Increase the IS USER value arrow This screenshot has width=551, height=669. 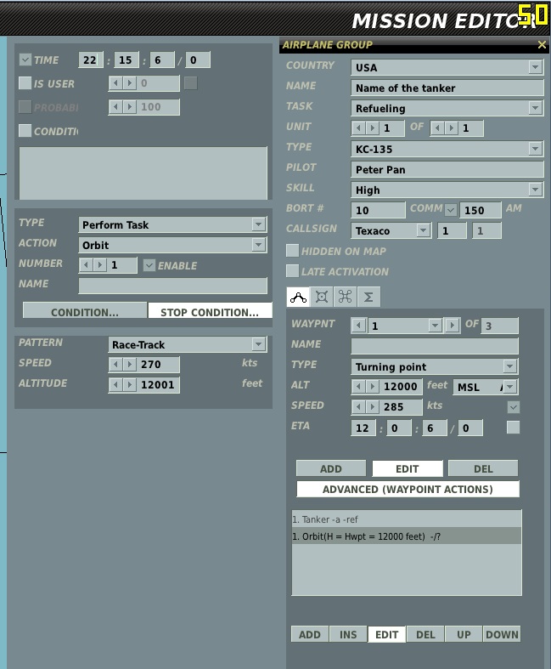(x=129, y=82)
